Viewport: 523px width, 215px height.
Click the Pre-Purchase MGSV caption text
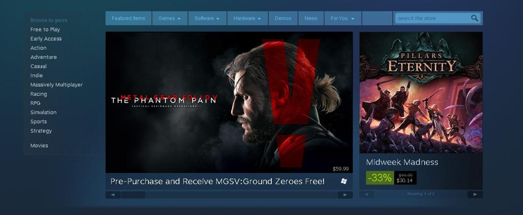tap(217, 181)
